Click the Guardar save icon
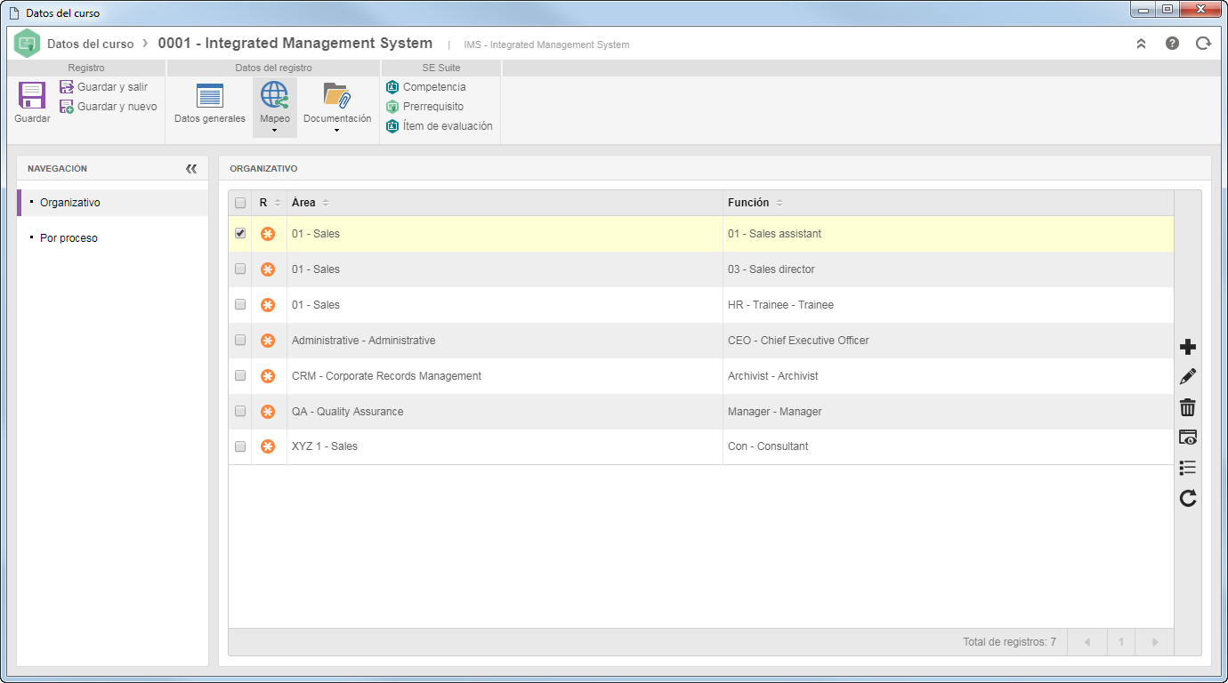Image resolution: width=1228 pixels, height=683 pixels. (x=32, y=96)
